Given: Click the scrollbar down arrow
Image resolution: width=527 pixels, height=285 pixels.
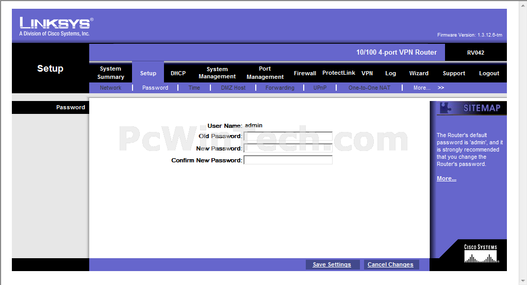Looking at the screenshot, I should coord(523,281).
